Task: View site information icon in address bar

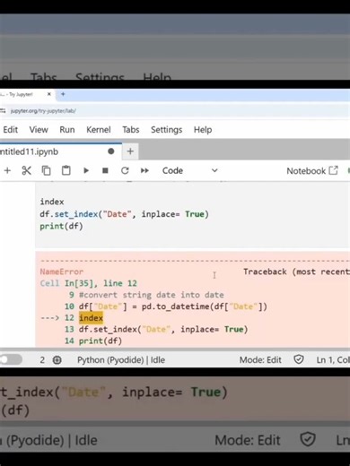Action: pos(3,111)
